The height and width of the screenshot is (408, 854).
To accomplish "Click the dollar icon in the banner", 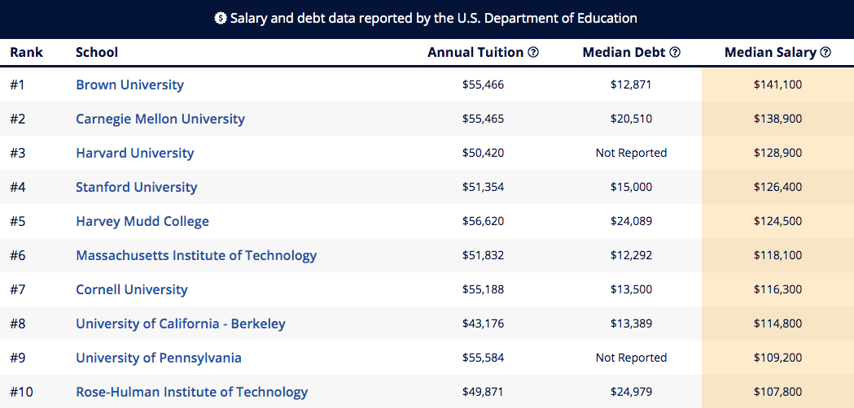I will (220, 18).
